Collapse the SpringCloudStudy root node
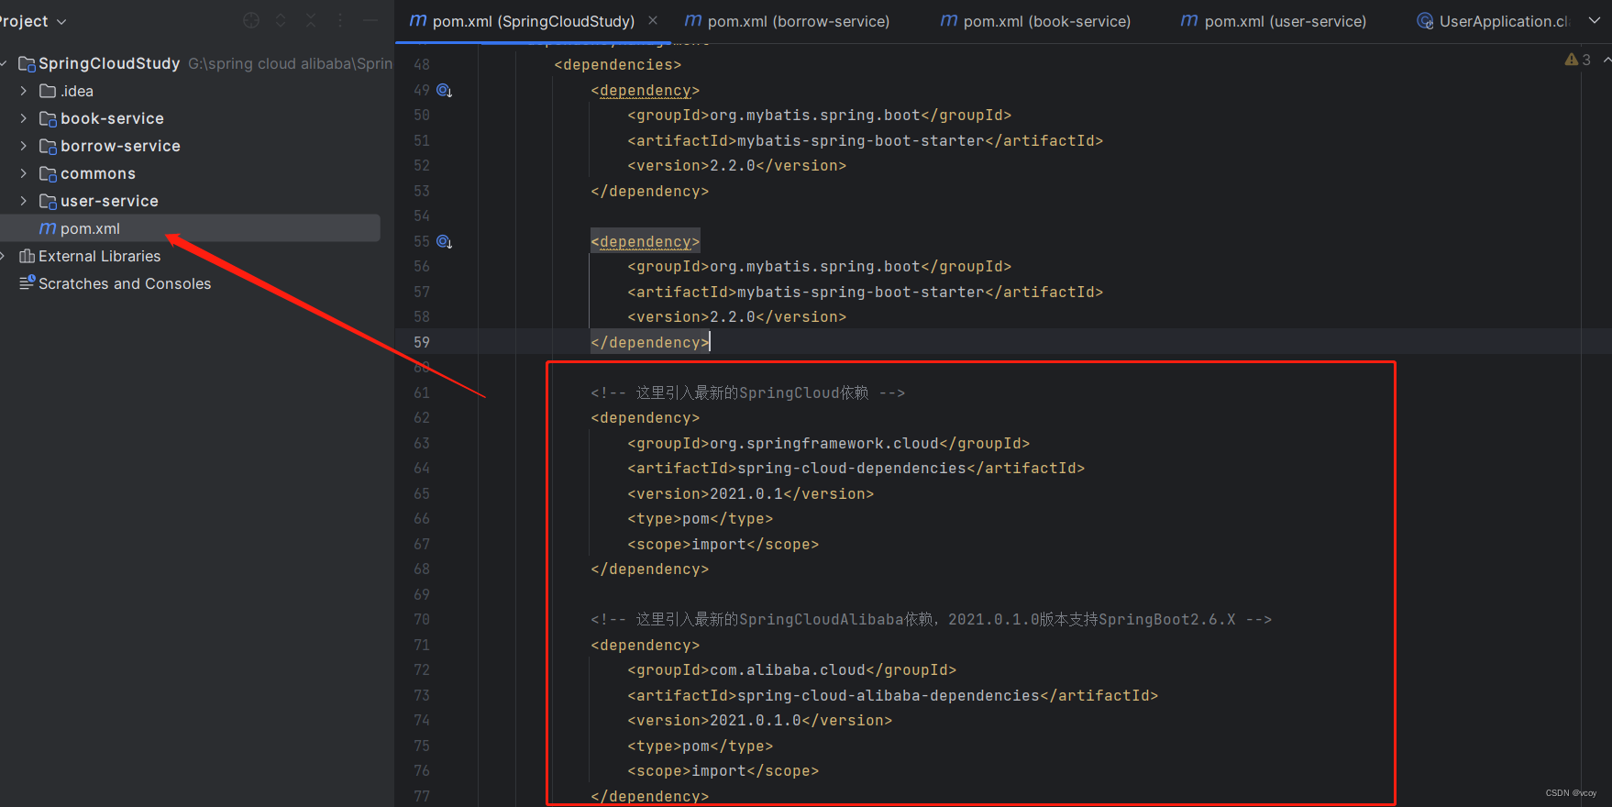Viewport: 1612px width, 807px height. point(4,63)
